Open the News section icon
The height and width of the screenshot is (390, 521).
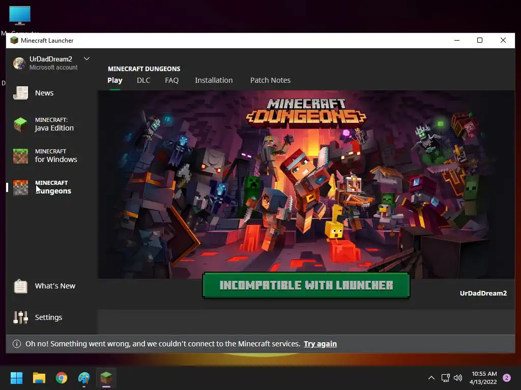tap(20, 93)
